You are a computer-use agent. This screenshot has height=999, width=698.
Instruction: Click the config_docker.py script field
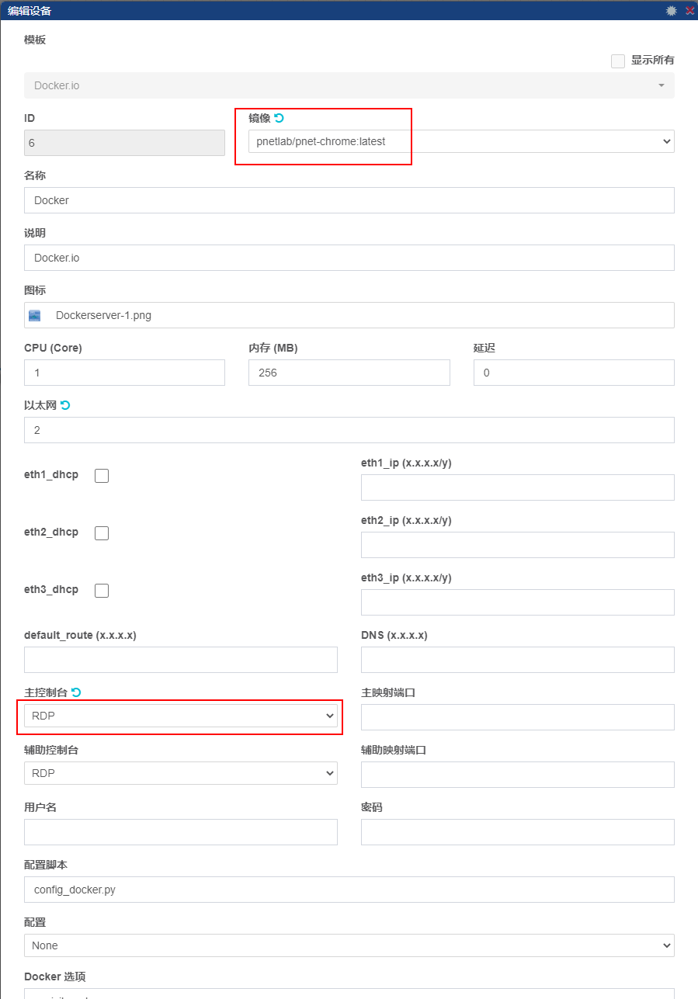pos(349,890)
